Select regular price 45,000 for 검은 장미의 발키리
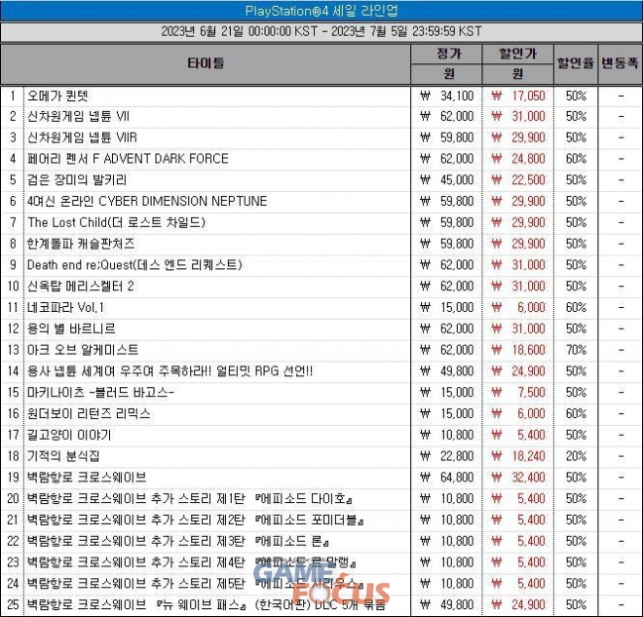The height and width of the screenshot is (617, 643). click(x=457, y=180)
